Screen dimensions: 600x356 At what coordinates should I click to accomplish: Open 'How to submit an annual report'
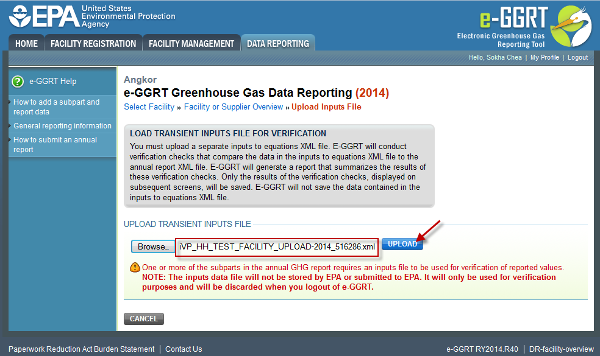[x=55, y=145]
